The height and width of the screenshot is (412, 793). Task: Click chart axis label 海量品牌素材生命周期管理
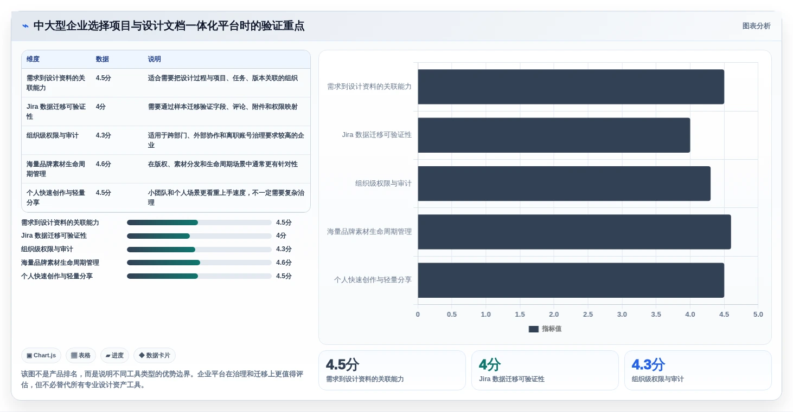click(x=369, y=232)
